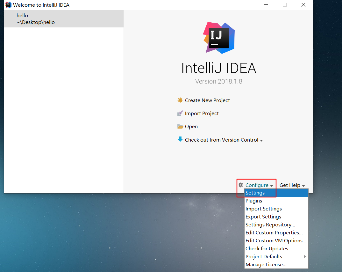The width and height of the screenshot is (342, 272).
Task: Click the Open folder icon
Action: tap(180, 127)
